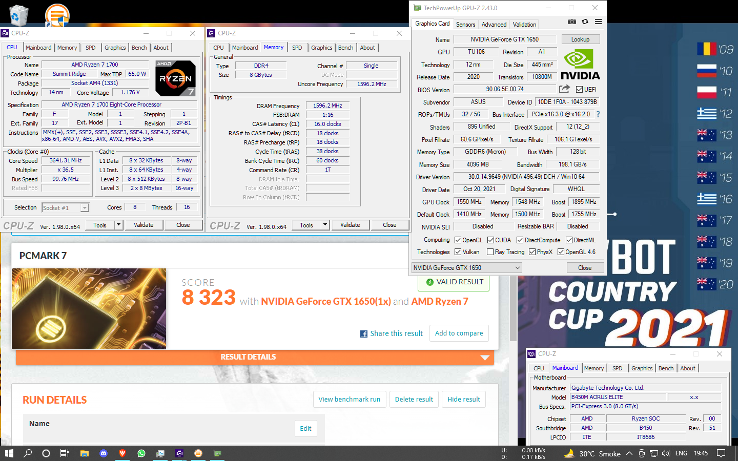
Task: Open the GPU-Z hamburger menu
Action: coord(598,22)
